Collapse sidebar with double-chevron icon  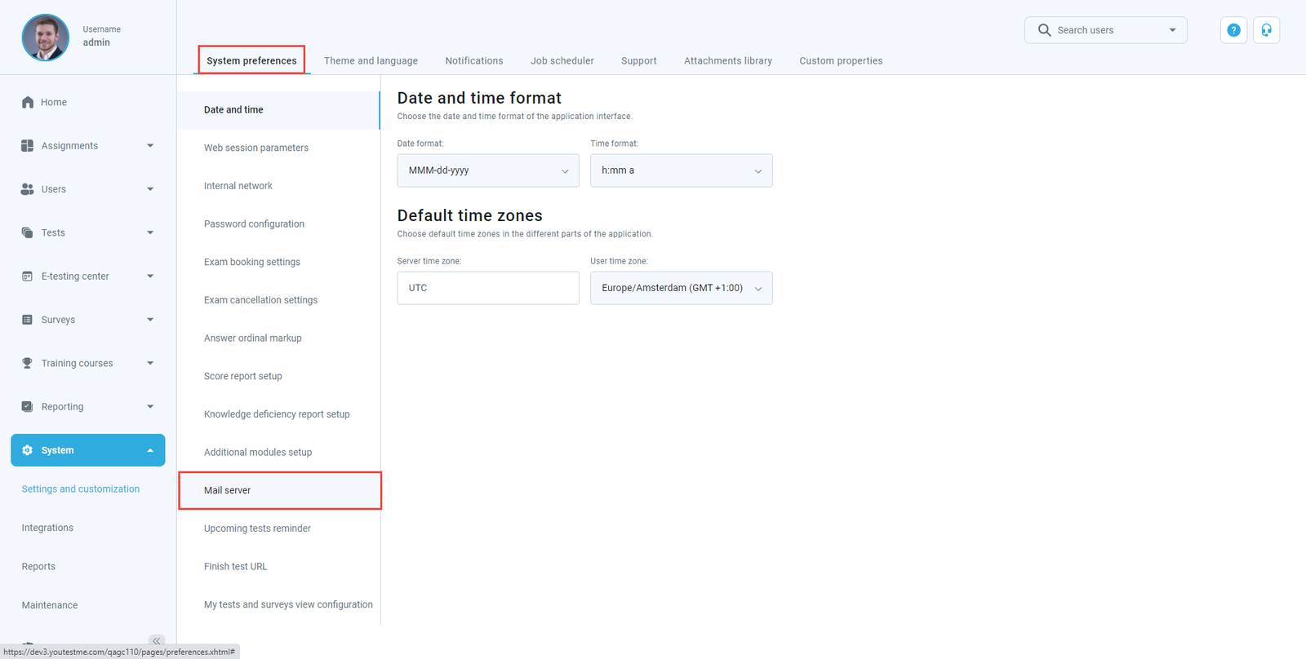tap(157, 640)
